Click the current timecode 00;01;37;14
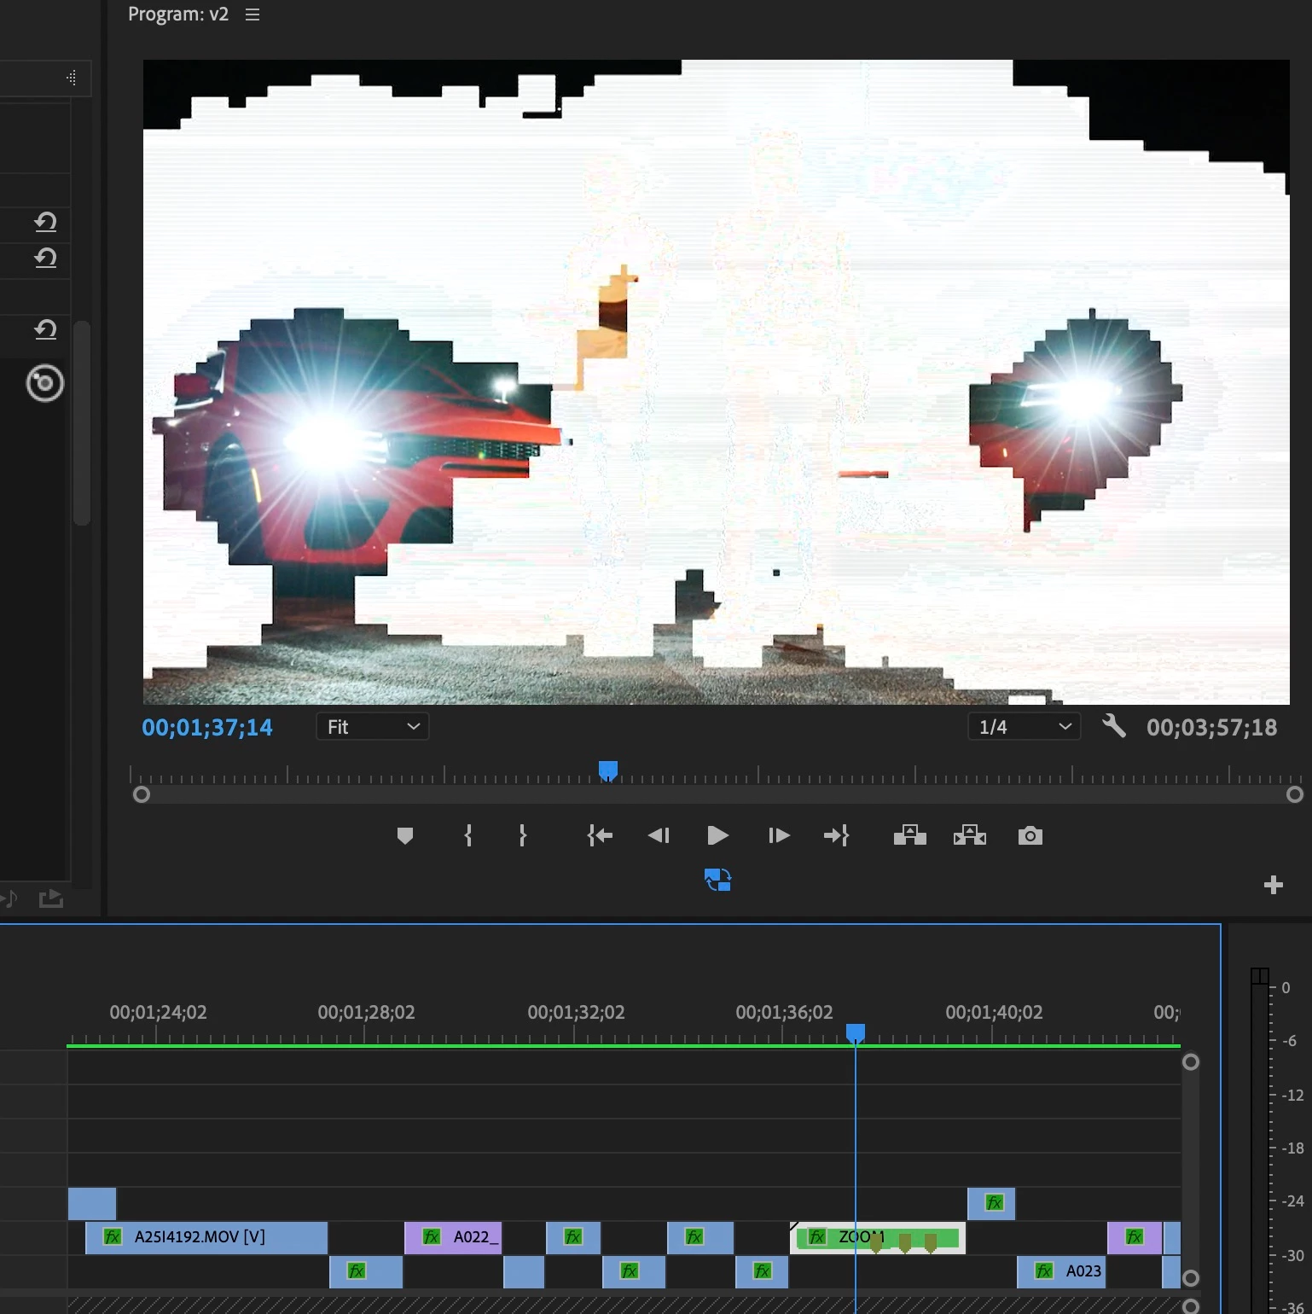The image size is (1312, 1314). pos(207,727)
